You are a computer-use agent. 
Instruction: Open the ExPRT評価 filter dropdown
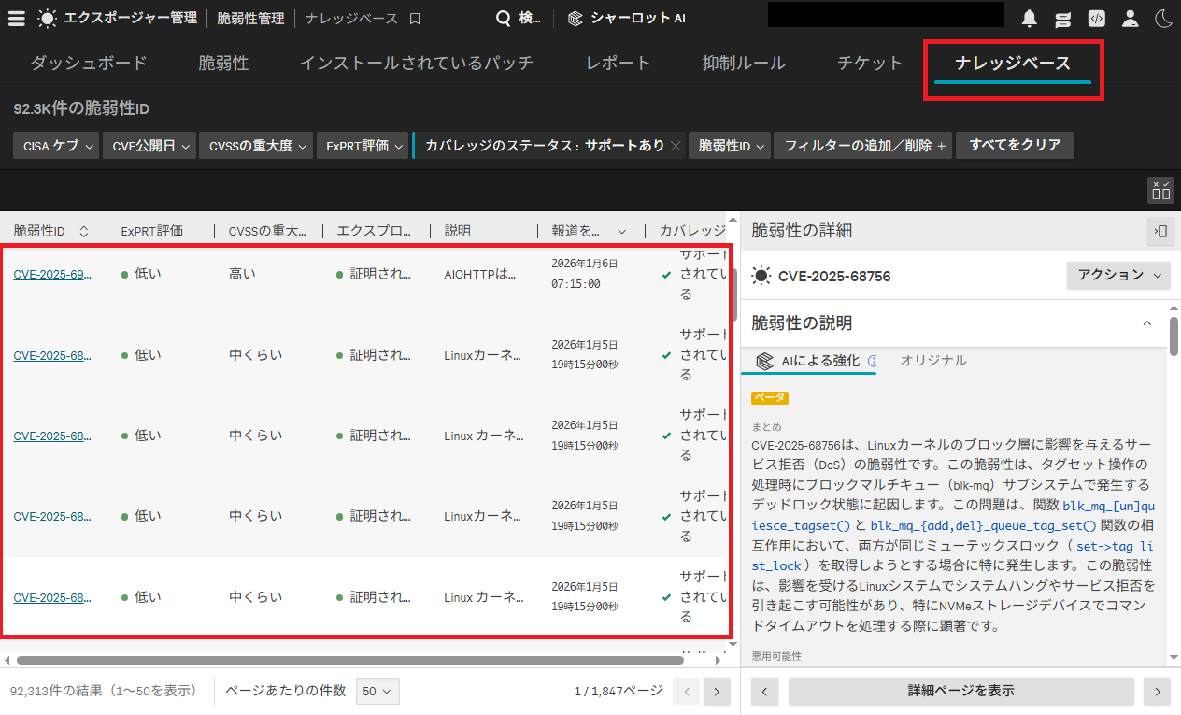click(x=363, y=145)
